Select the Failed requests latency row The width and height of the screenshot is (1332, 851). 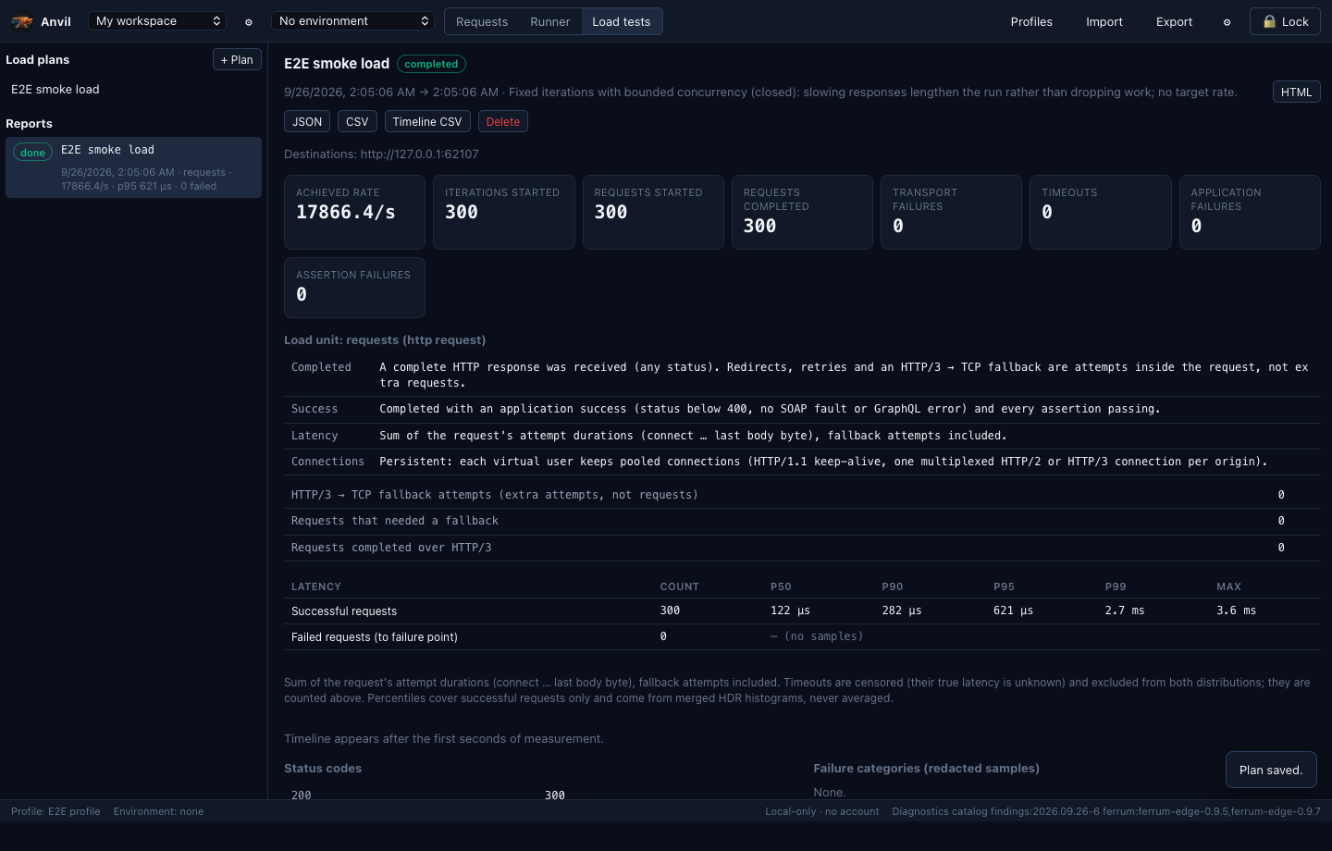pos(802,636)
